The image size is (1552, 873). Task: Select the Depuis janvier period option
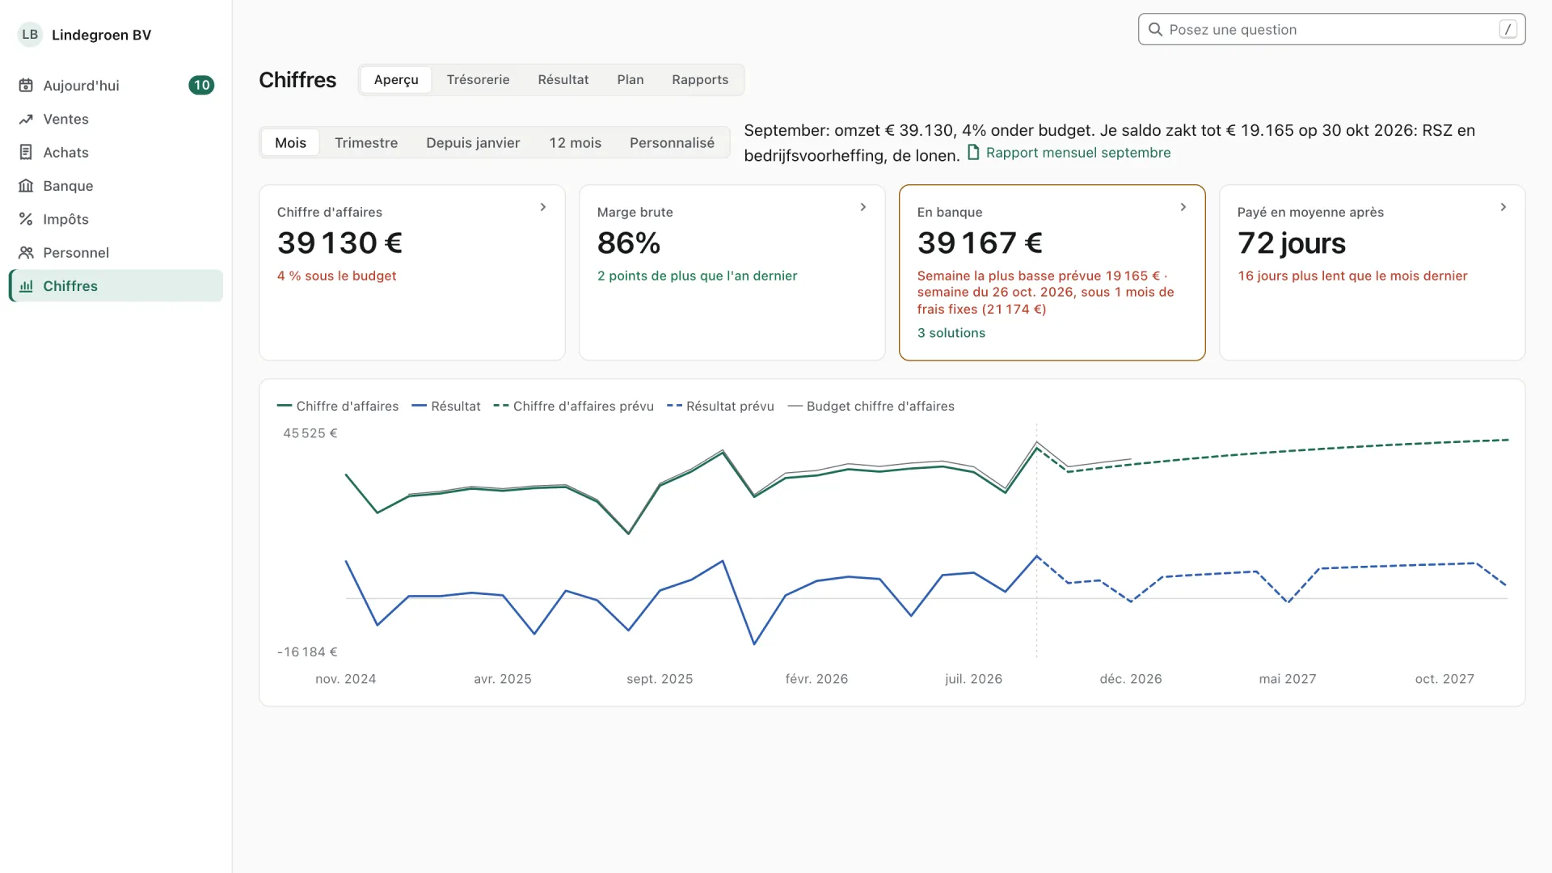tap(473, 143)
